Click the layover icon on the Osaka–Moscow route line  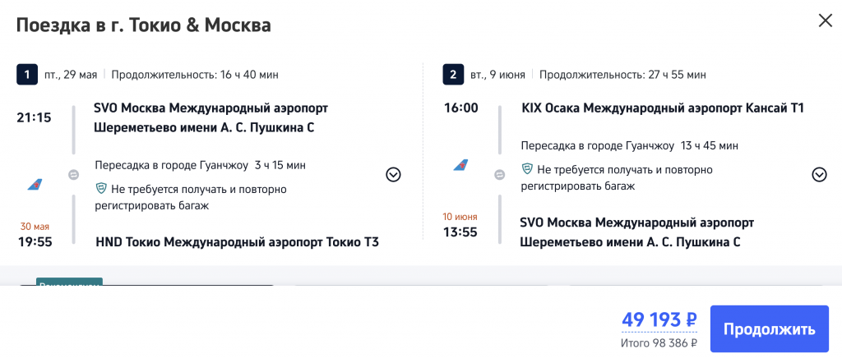pos(499,174)
